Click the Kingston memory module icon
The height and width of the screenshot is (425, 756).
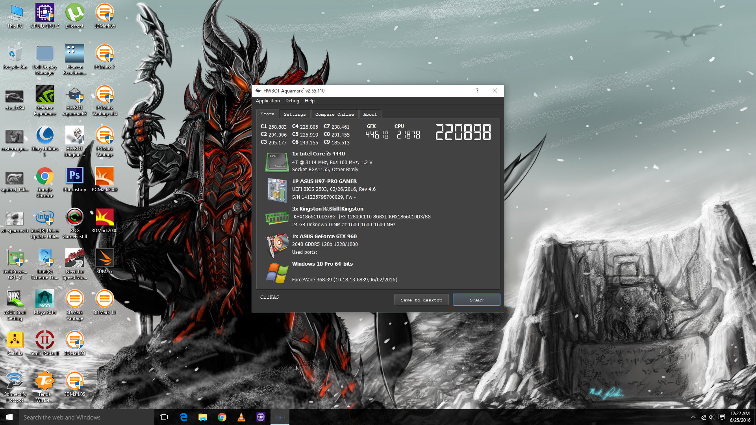pyautogui.click(x=277, y=217)
